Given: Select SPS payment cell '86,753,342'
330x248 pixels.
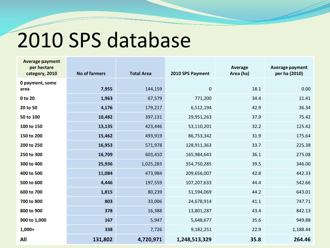Looking at the screenshot, I should [200, 136].
